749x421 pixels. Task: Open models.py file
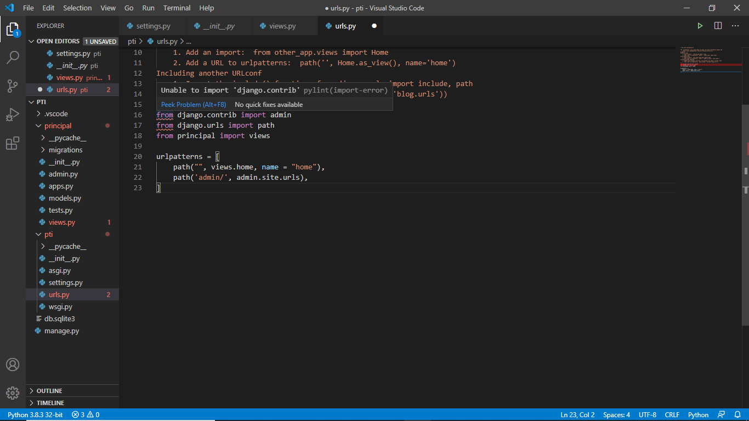[65, 198]
